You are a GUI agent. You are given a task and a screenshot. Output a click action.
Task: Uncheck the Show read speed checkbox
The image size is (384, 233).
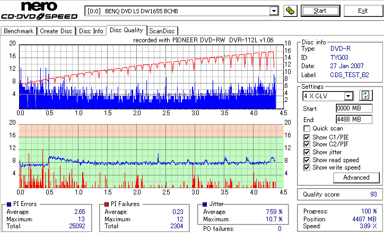tap(307, 160)
